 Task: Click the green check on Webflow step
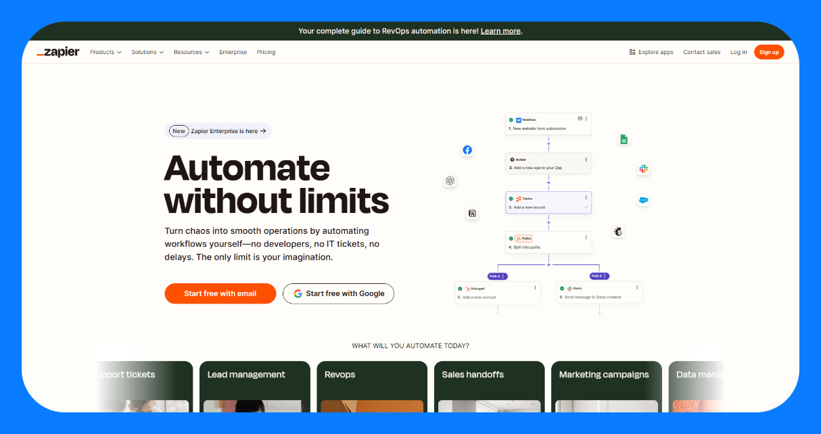point(511,120)
